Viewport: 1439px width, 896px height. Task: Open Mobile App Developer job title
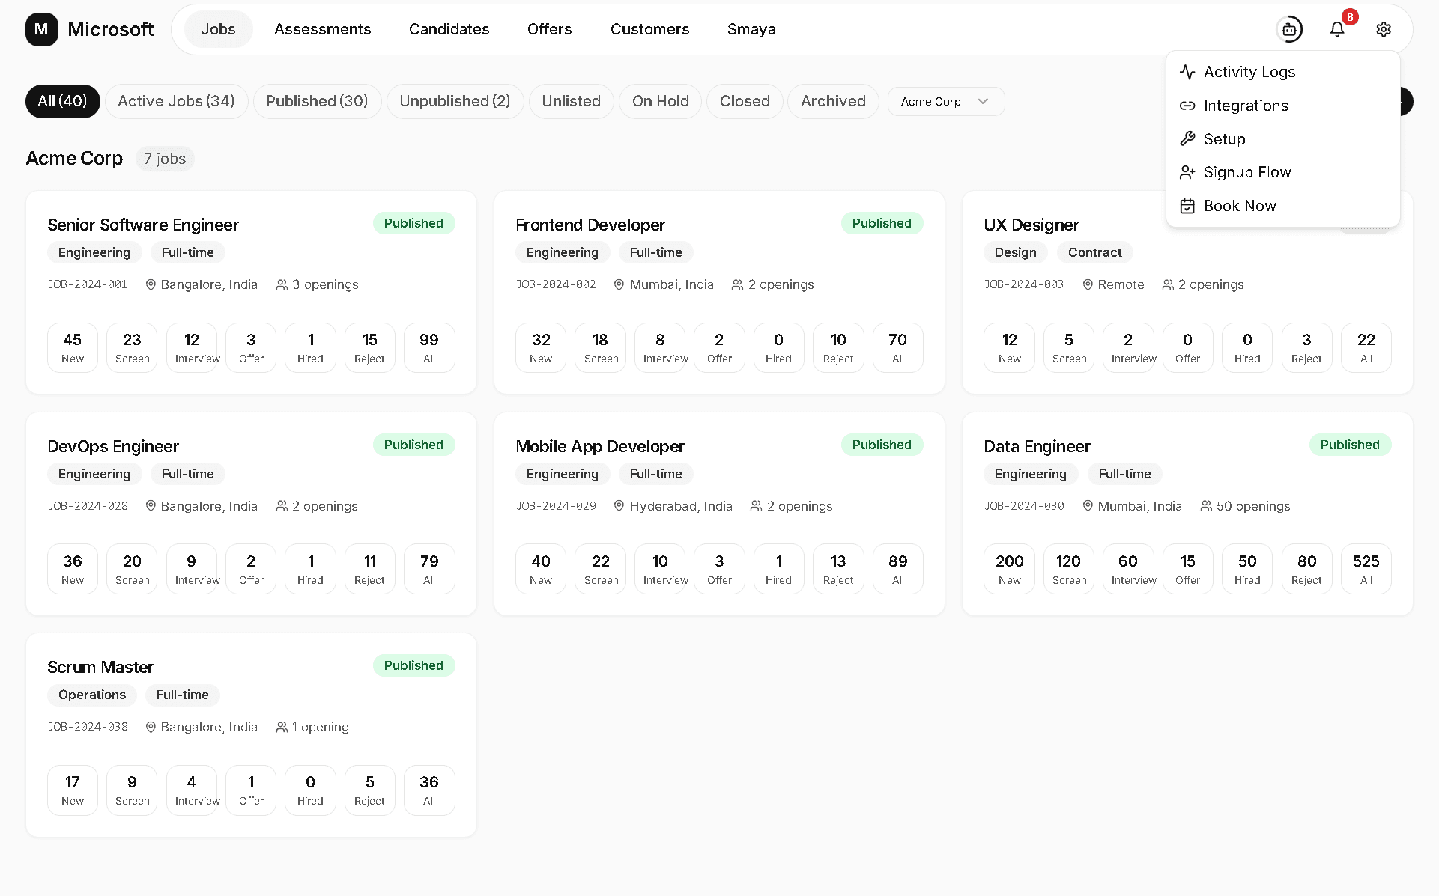pos(600,446)
